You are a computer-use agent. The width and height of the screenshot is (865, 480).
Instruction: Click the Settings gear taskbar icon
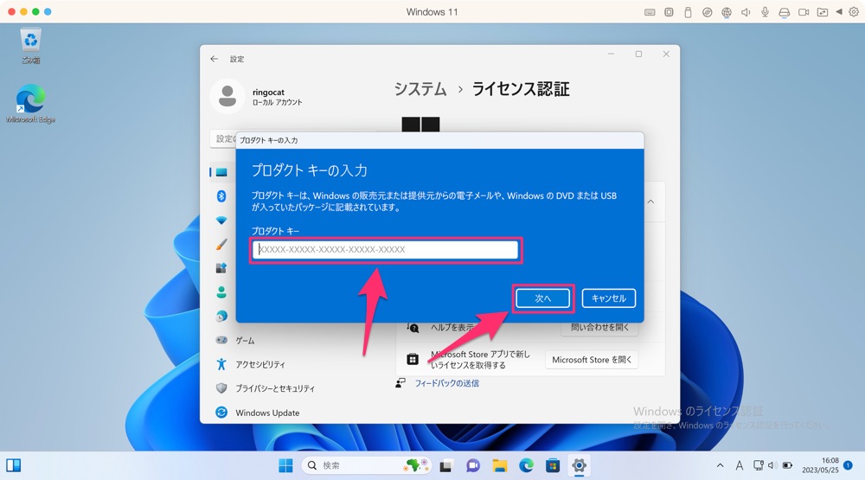click(579, 465)
